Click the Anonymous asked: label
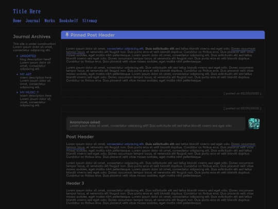 [85, 122]
